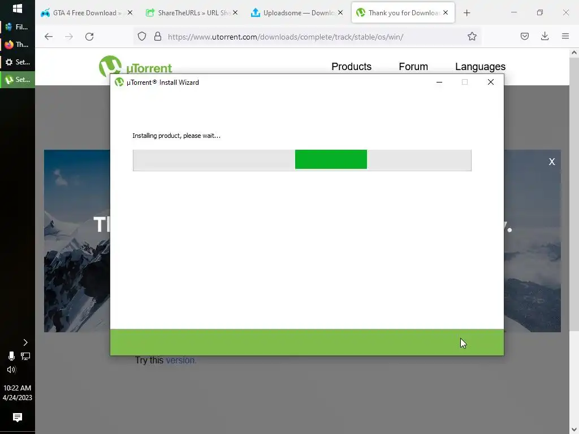
Task: Switch to the Uploadsome tab
Action: [296, 13]
